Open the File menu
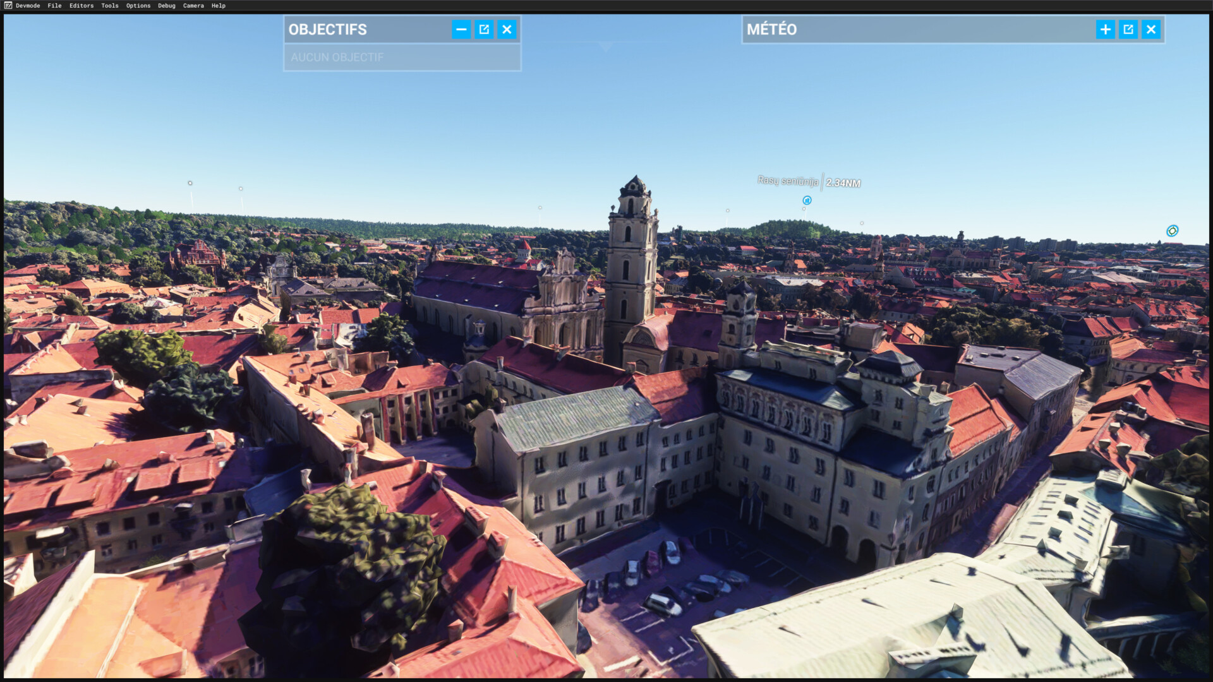This screenshot has width=1213, height=682. (54, 6)
